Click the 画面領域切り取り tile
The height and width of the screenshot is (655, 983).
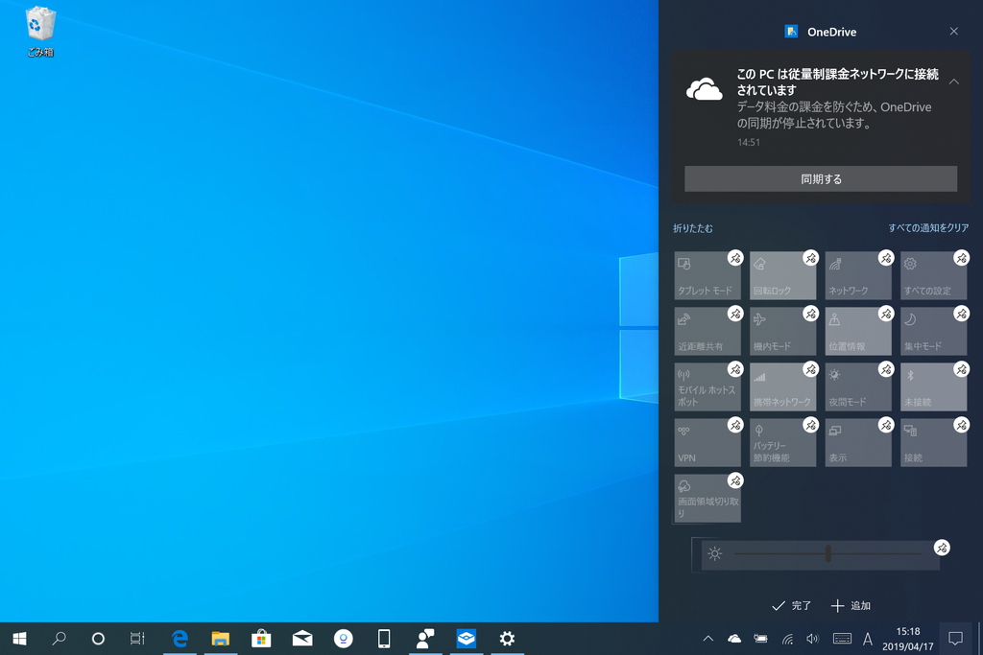coord(707,499)
